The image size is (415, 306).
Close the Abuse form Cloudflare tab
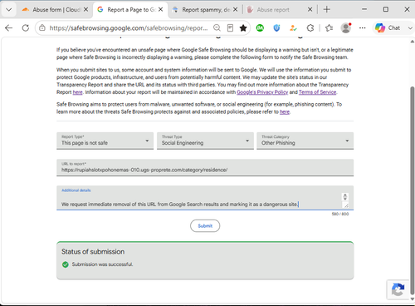[86, 10]
